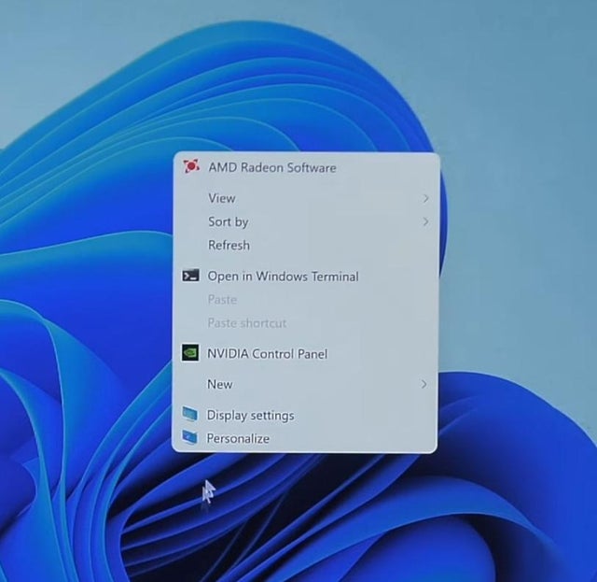Screen dimensions: 597x582
Task: Choose Personalize in the context menu
Action: 305,438
